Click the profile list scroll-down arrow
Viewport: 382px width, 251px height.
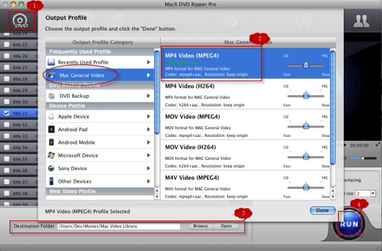(x=333, y=196)
